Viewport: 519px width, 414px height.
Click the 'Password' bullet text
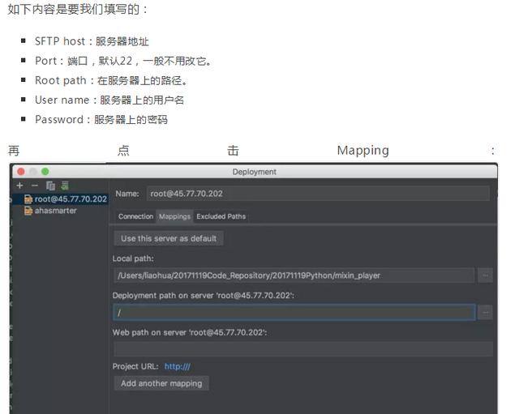click(x=101, y=119)
